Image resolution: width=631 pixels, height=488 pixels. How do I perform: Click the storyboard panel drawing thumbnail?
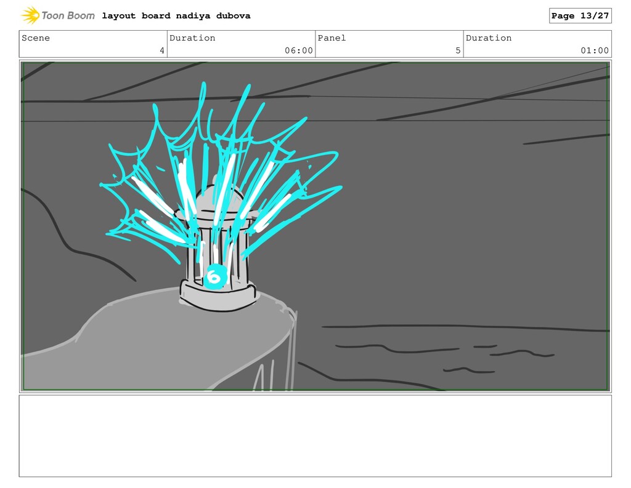point(315,226)
